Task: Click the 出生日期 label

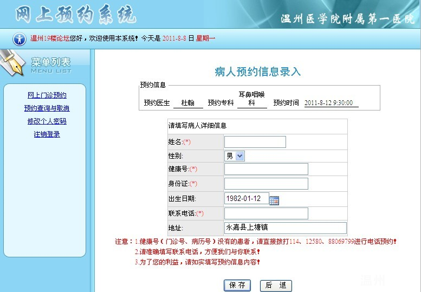Action: point(182,199)
